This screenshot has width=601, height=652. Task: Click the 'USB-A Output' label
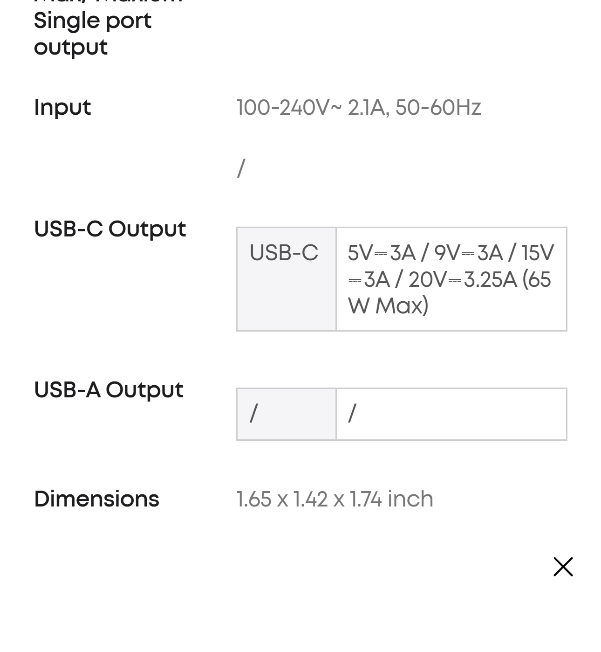109,390
